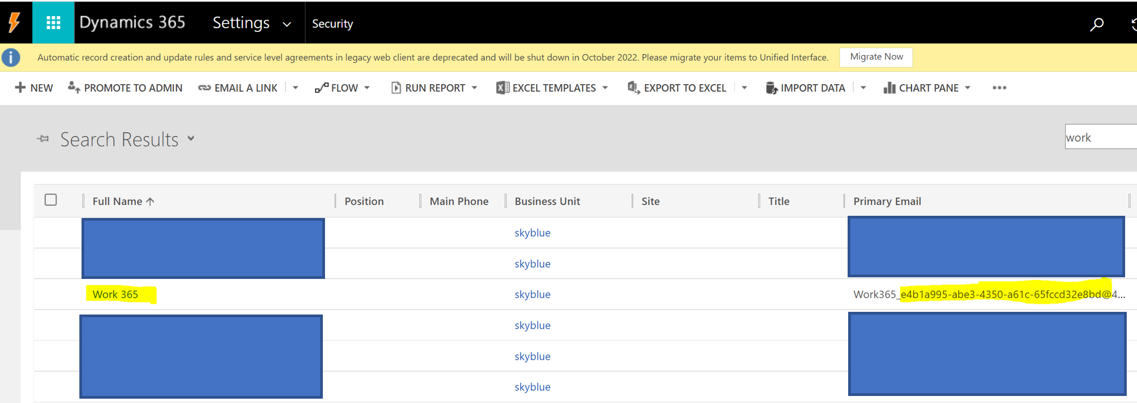Click the Chart Pane bar chart icon

coord(890,87)
